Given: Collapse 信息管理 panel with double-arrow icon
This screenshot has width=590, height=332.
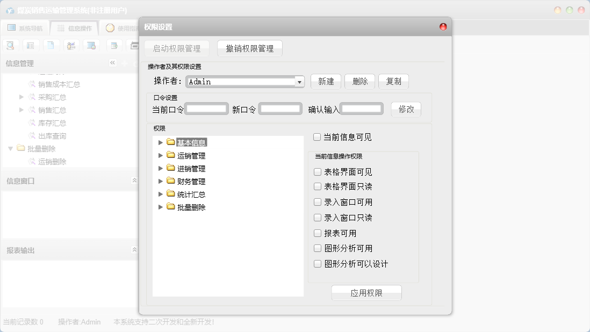Looking at the screenshot, I should tap(113, 63).
